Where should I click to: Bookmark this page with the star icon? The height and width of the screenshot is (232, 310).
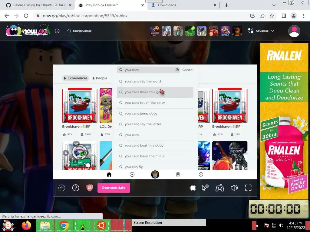272,16
